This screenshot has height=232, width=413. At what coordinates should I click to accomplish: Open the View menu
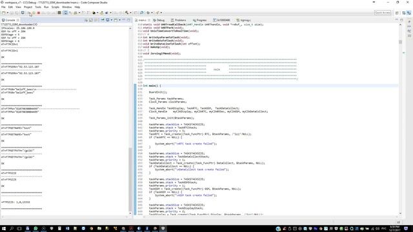18,7
